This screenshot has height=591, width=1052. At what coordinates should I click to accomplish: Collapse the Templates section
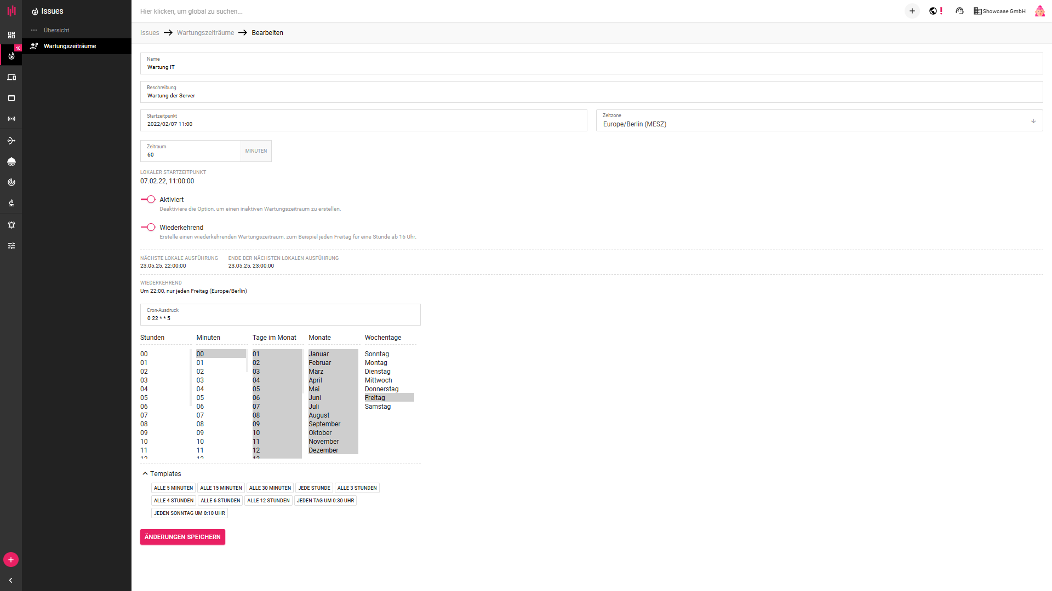[x=145, y=474]
